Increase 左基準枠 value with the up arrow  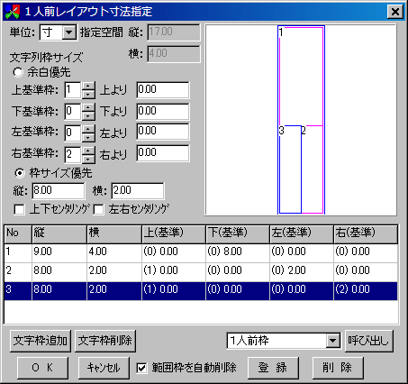click(x=88, y=129)
